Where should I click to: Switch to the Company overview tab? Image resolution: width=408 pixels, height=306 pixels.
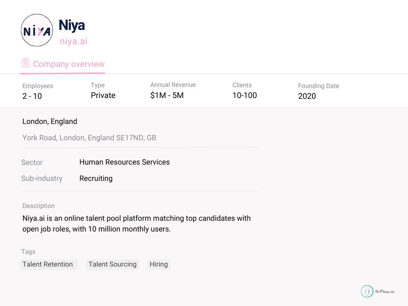point(69,64)
